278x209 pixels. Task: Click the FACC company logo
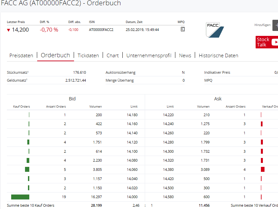click(215, 30)
